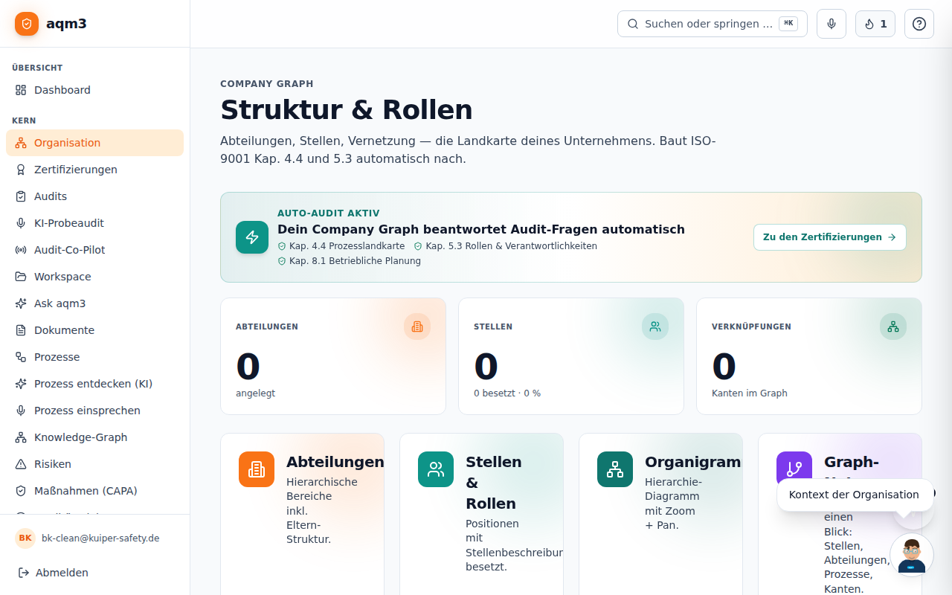Click the Verknüpfungen stat card network icon
The width and height of the screenshot is (952, 595).
(x=893, y=327)
